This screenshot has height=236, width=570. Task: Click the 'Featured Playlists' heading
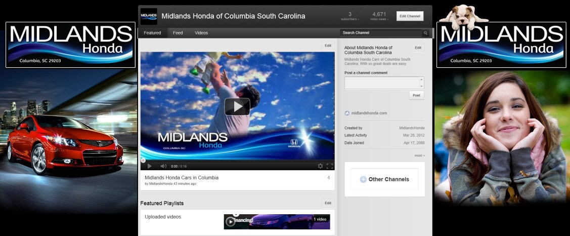[162, 203]
